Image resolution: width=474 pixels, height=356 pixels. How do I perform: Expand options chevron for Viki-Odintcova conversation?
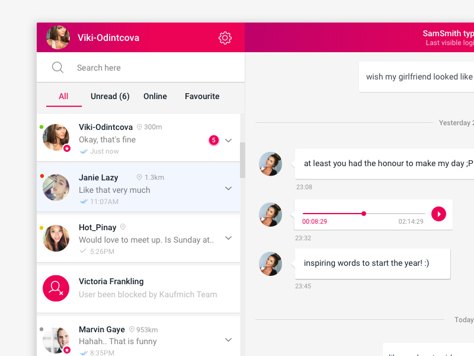click(x=229, y=140)
